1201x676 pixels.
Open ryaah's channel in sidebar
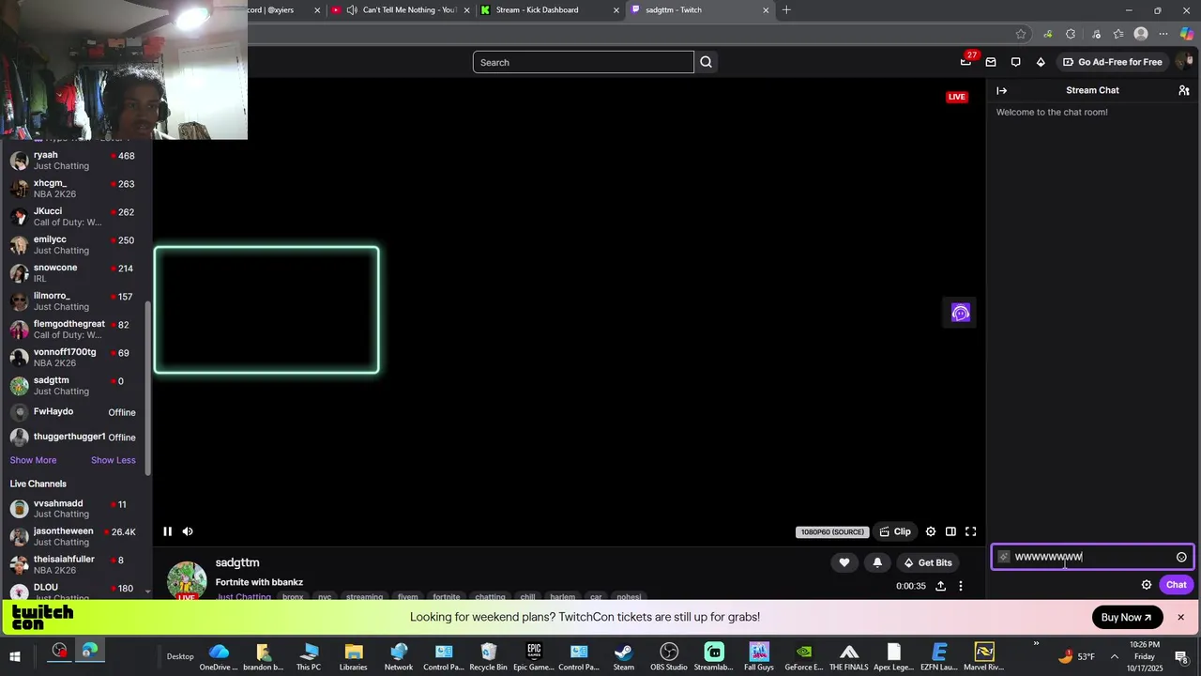click(x=75, y=161)
